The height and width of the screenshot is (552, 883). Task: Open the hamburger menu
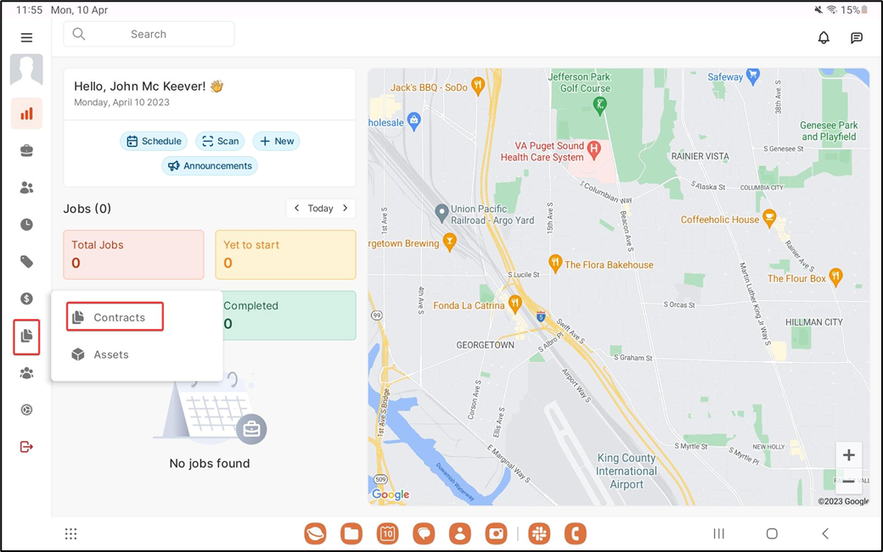[26, 37]
